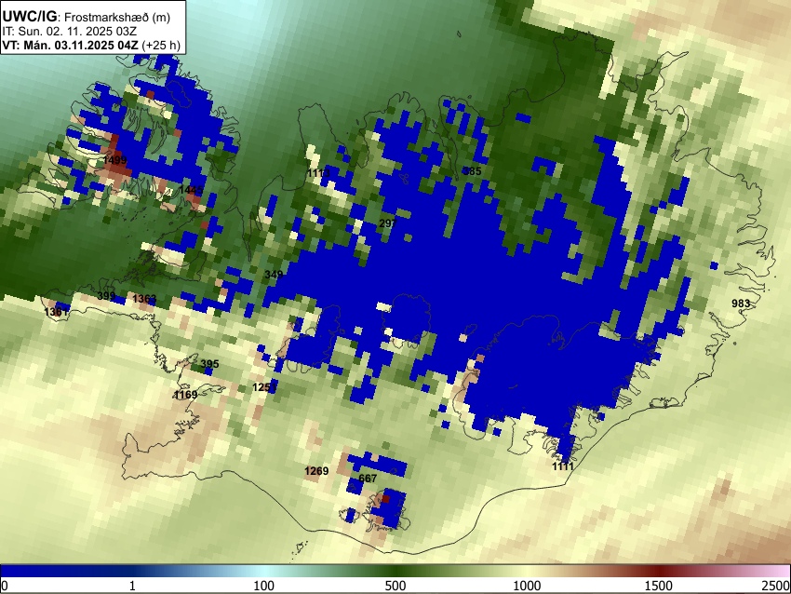The width and height of the screenshot is (791, 594).
Task: Click the map value 1361
Action: (x=56, y=312)
